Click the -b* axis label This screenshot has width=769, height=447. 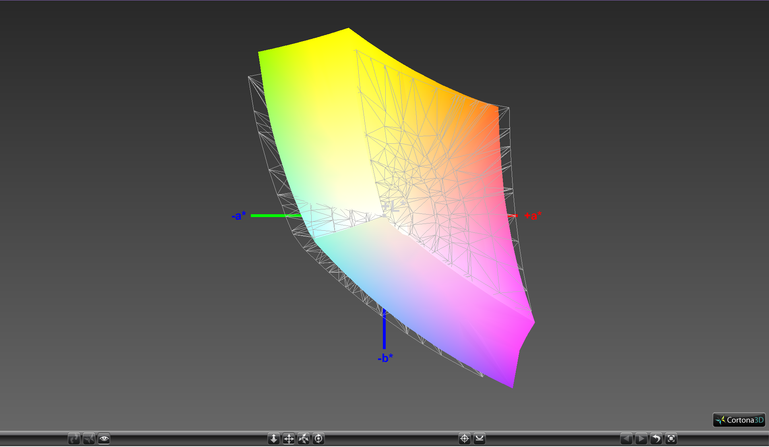pos(385,358)
